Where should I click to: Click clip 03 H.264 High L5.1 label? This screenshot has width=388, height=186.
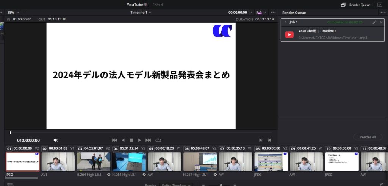pyautogui.click(x=89, y=175)
